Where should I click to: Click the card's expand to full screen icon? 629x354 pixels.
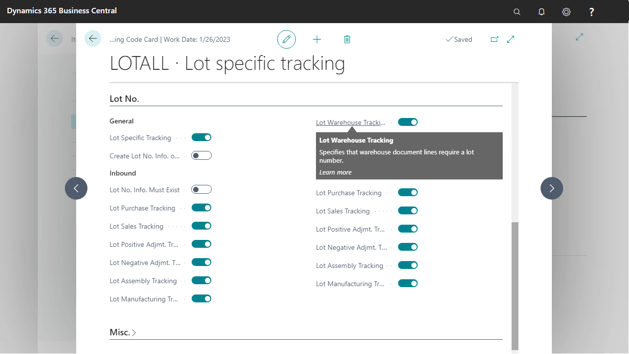pyautogui.click(x=511, y=39)
